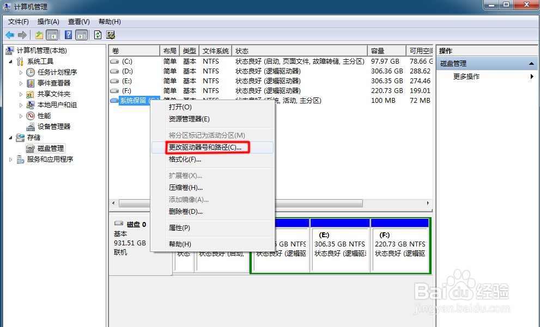
Task: Toggle the console tree pane icon
Action: 52,35
